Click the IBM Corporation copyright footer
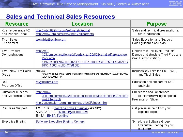This screenshot has height=137, width=183. click(x=165, y=132)
